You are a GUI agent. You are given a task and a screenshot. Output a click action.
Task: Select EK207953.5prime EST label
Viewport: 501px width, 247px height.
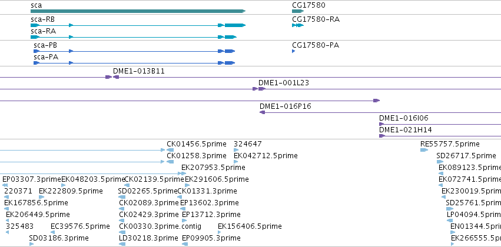click(213, 168)
